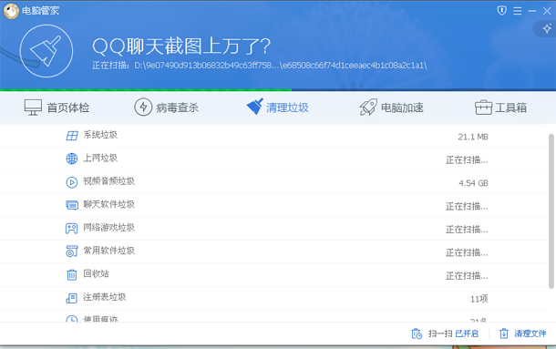Click the 系统垃圾 windows icon
Image resolution: width=556 pixels, height=349 pixels.
click(72, 136)
